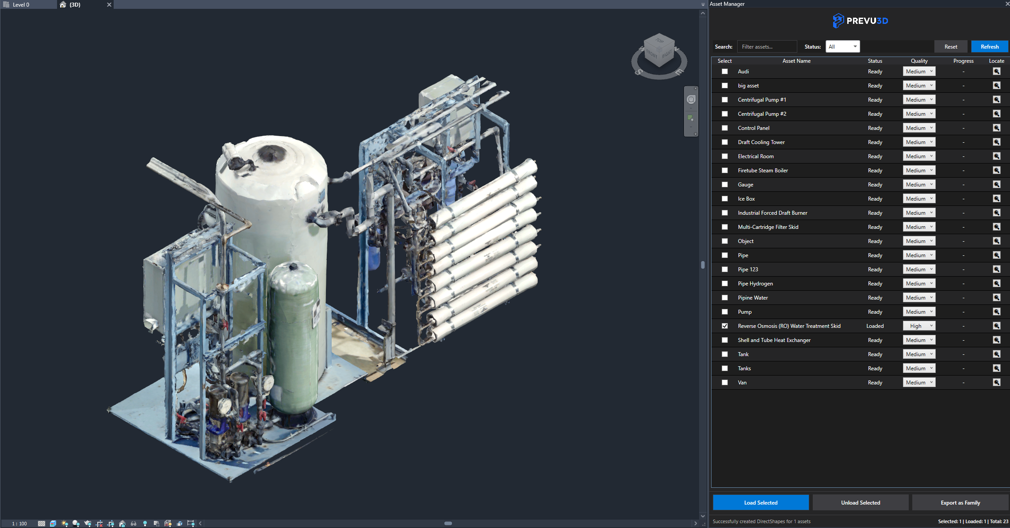Switch to the Level 0 tab
Image resolution: width=1010 pixels, height=528 pixels.
[21, 5]
